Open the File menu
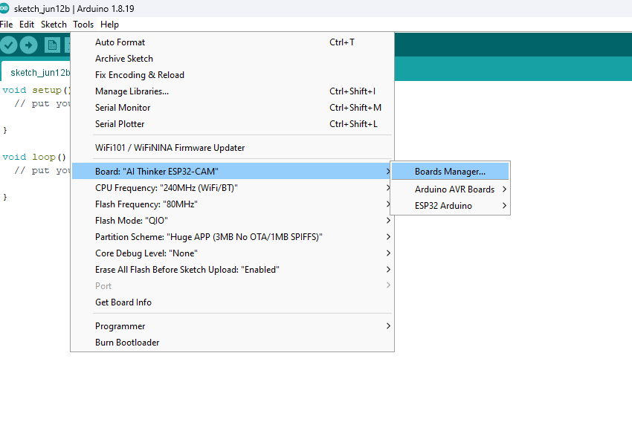 click(7, 25)
